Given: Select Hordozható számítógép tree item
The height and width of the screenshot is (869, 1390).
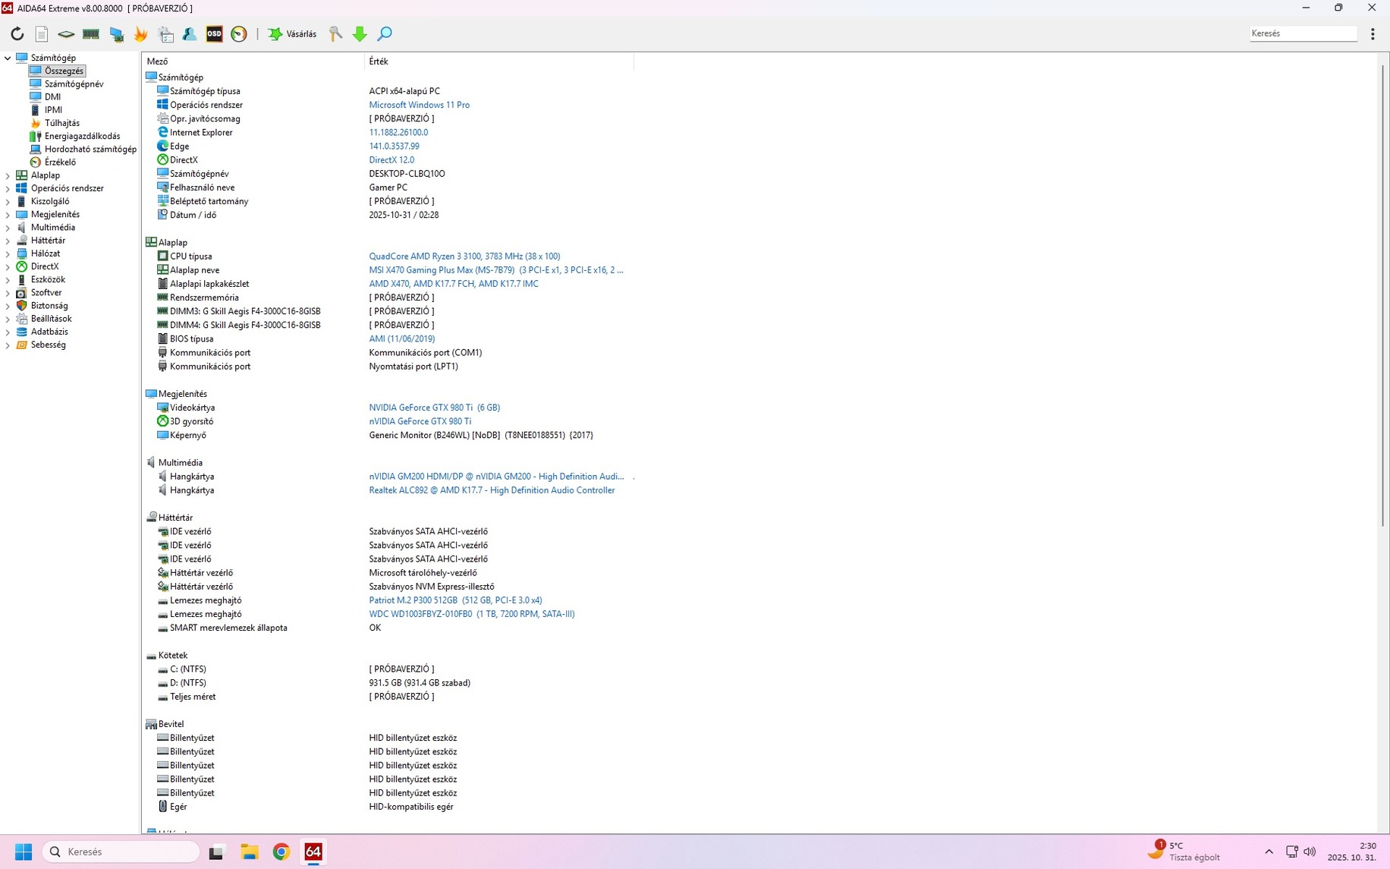Looking at the screenshot, I should pos(90,149).
